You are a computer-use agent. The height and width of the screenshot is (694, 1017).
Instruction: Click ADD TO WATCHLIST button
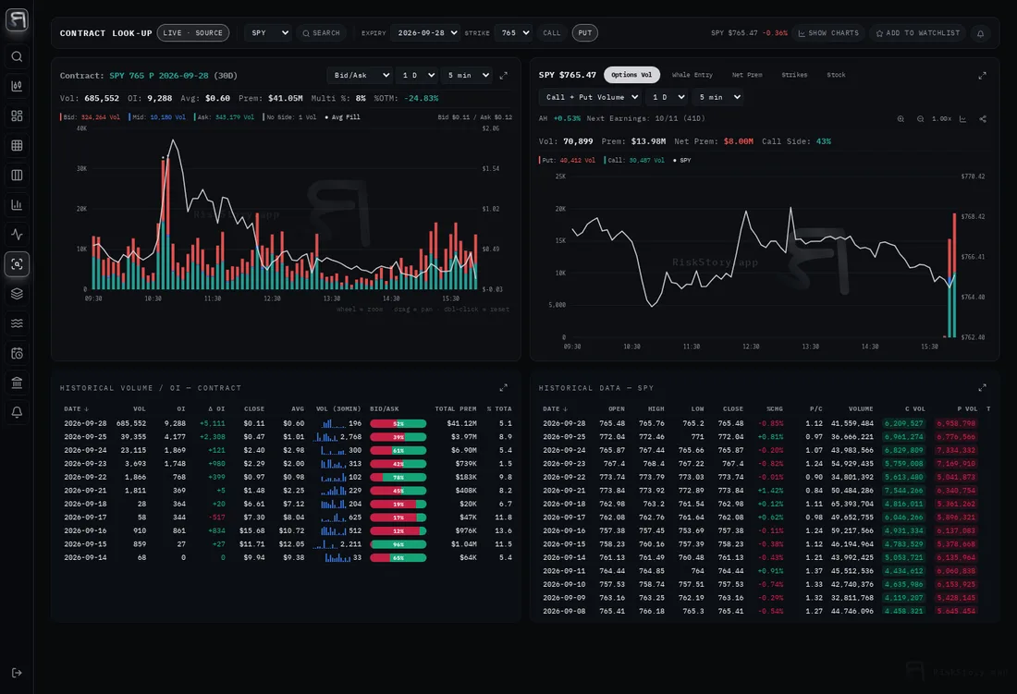point(918,33)
